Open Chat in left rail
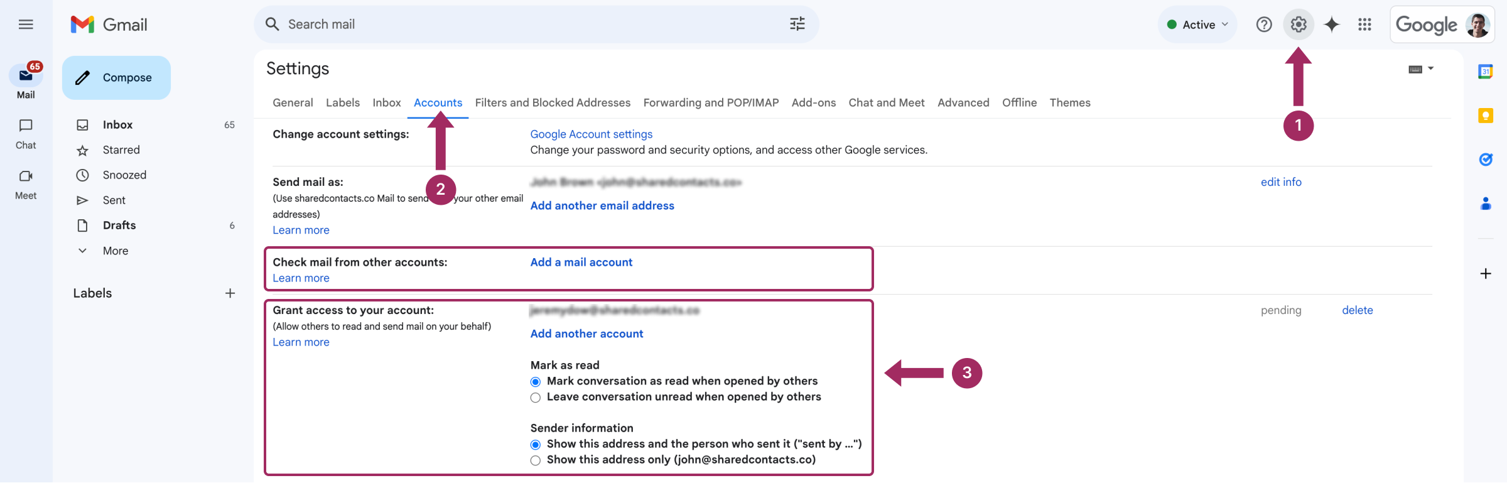Screen dimensions: 1507x483 pyautogui.click(x=26, y=134)
